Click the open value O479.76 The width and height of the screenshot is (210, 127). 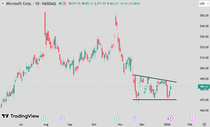pyautogui.click(x=75, y=4)
